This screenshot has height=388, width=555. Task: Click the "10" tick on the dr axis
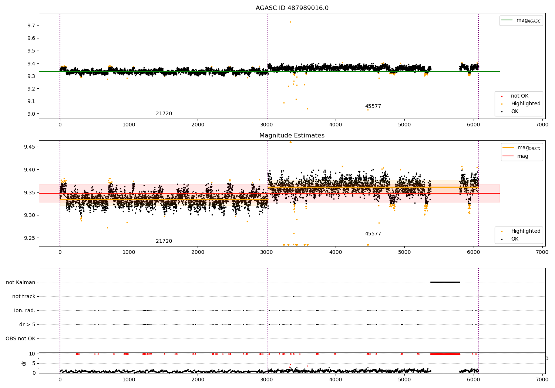pos(32,354)
